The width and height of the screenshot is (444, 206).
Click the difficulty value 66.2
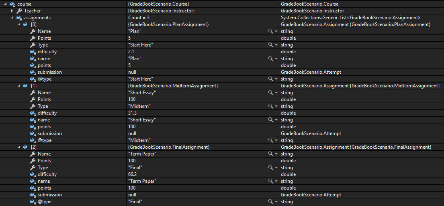click(x=133, y=174)
